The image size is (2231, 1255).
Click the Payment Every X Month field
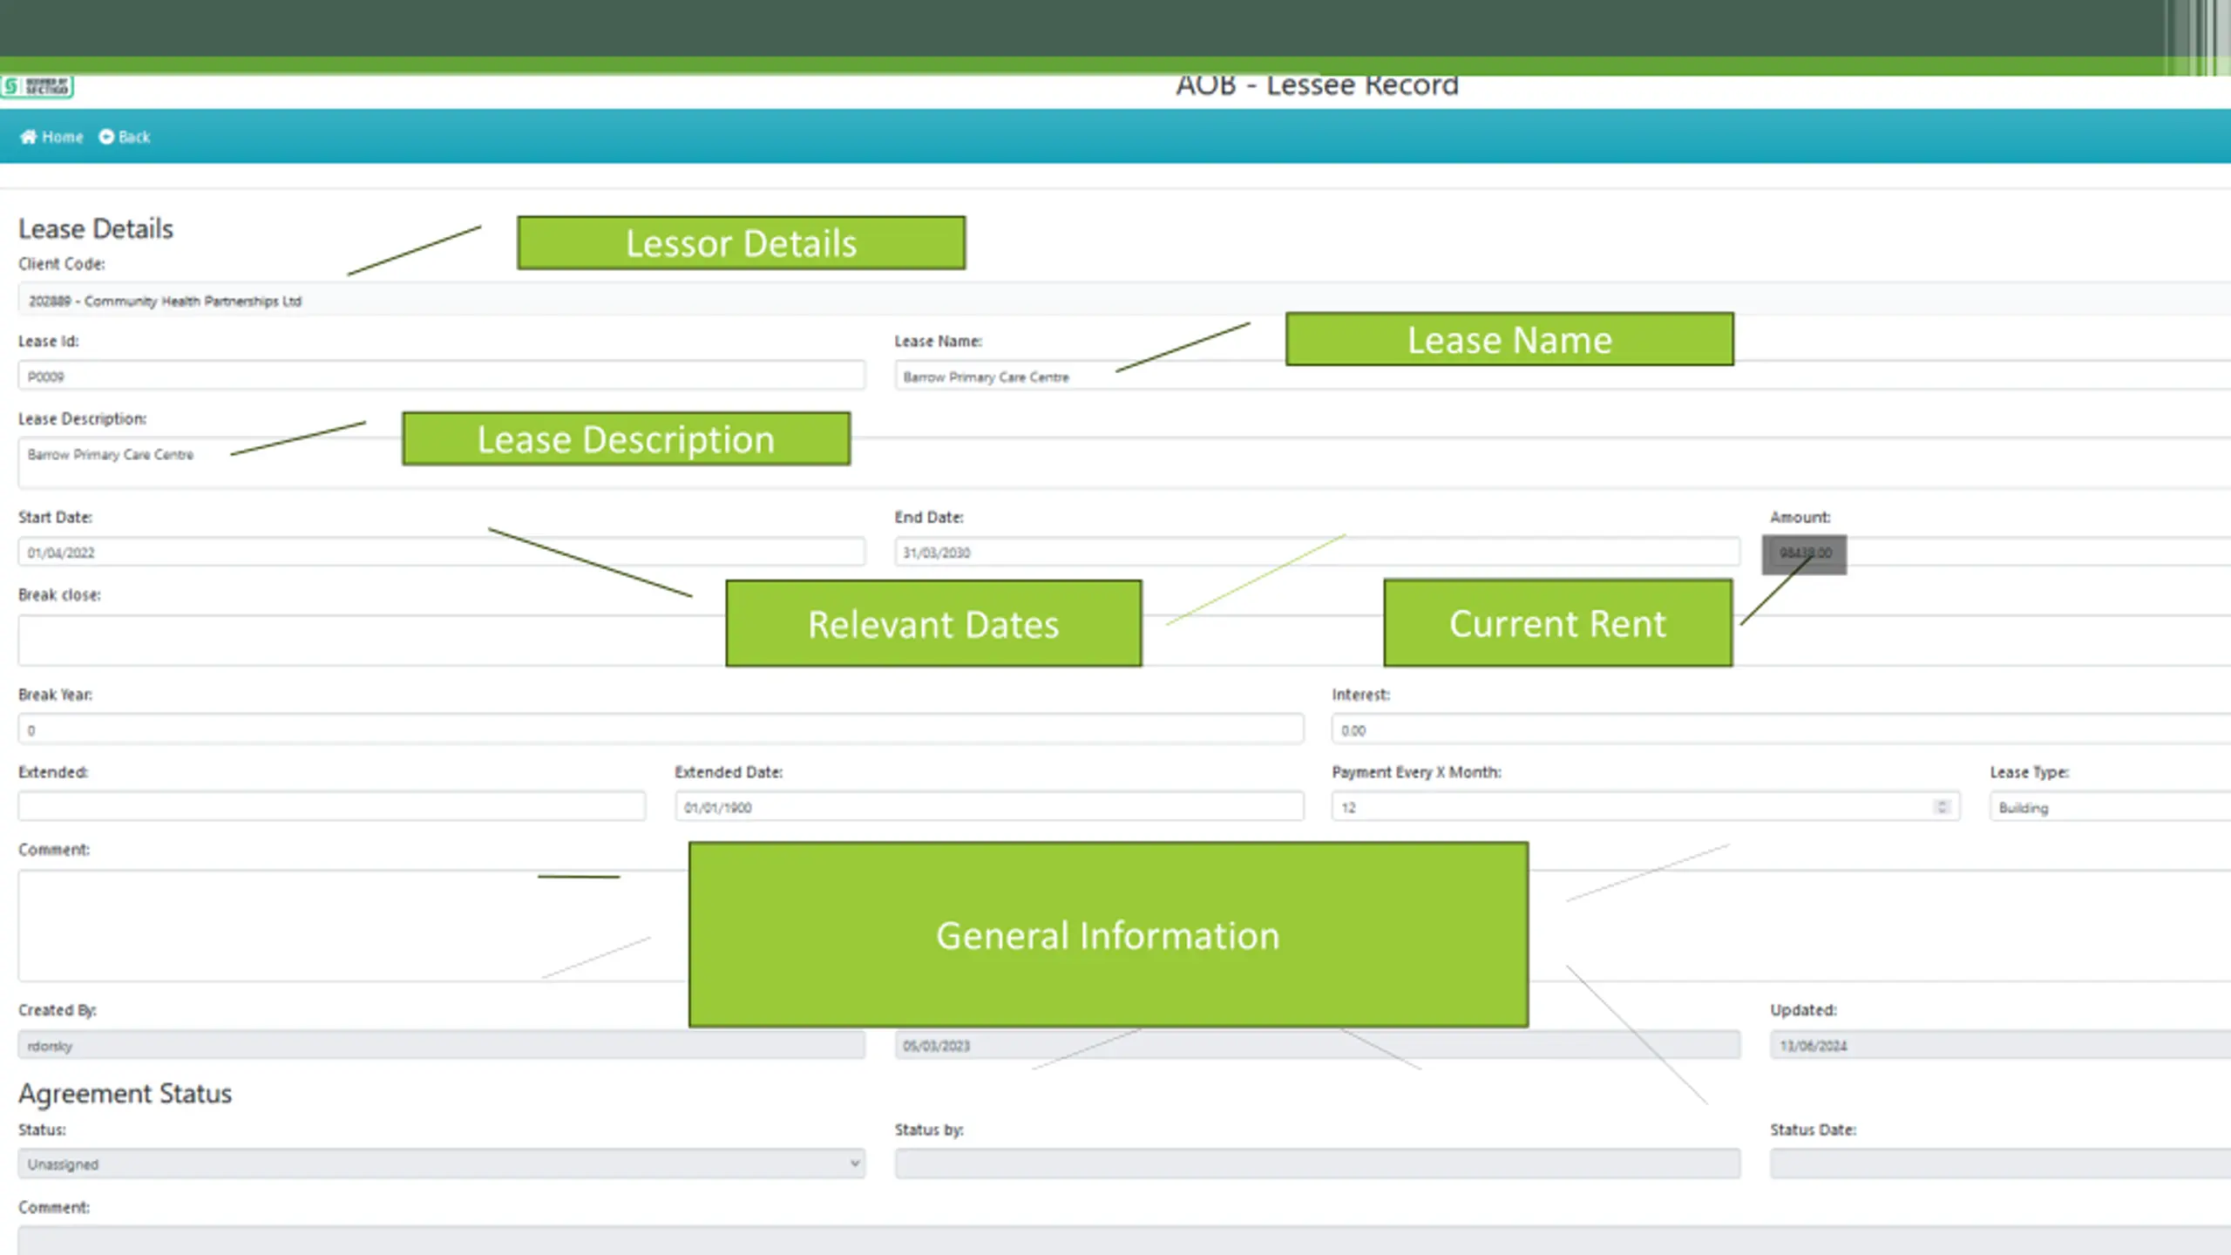tap(1646, 806)
